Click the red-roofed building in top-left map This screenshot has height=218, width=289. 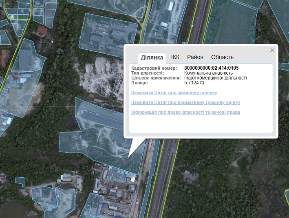(x=42, y=31)
